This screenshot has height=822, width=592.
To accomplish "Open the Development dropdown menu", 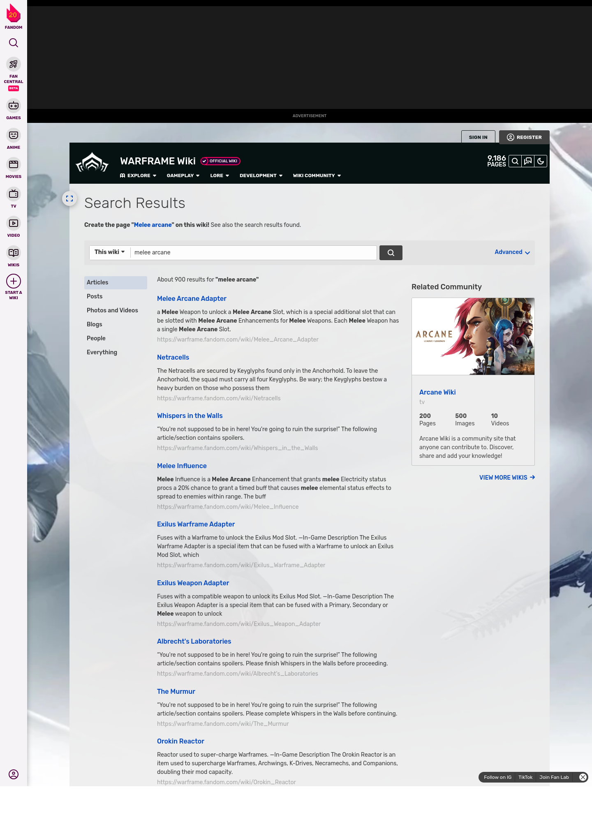I will 261,175.
